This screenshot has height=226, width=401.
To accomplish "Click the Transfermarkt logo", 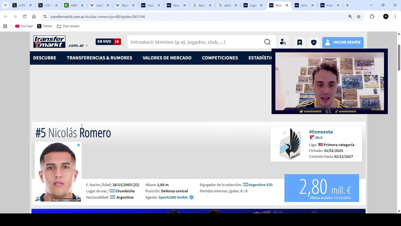I will 49,42.
